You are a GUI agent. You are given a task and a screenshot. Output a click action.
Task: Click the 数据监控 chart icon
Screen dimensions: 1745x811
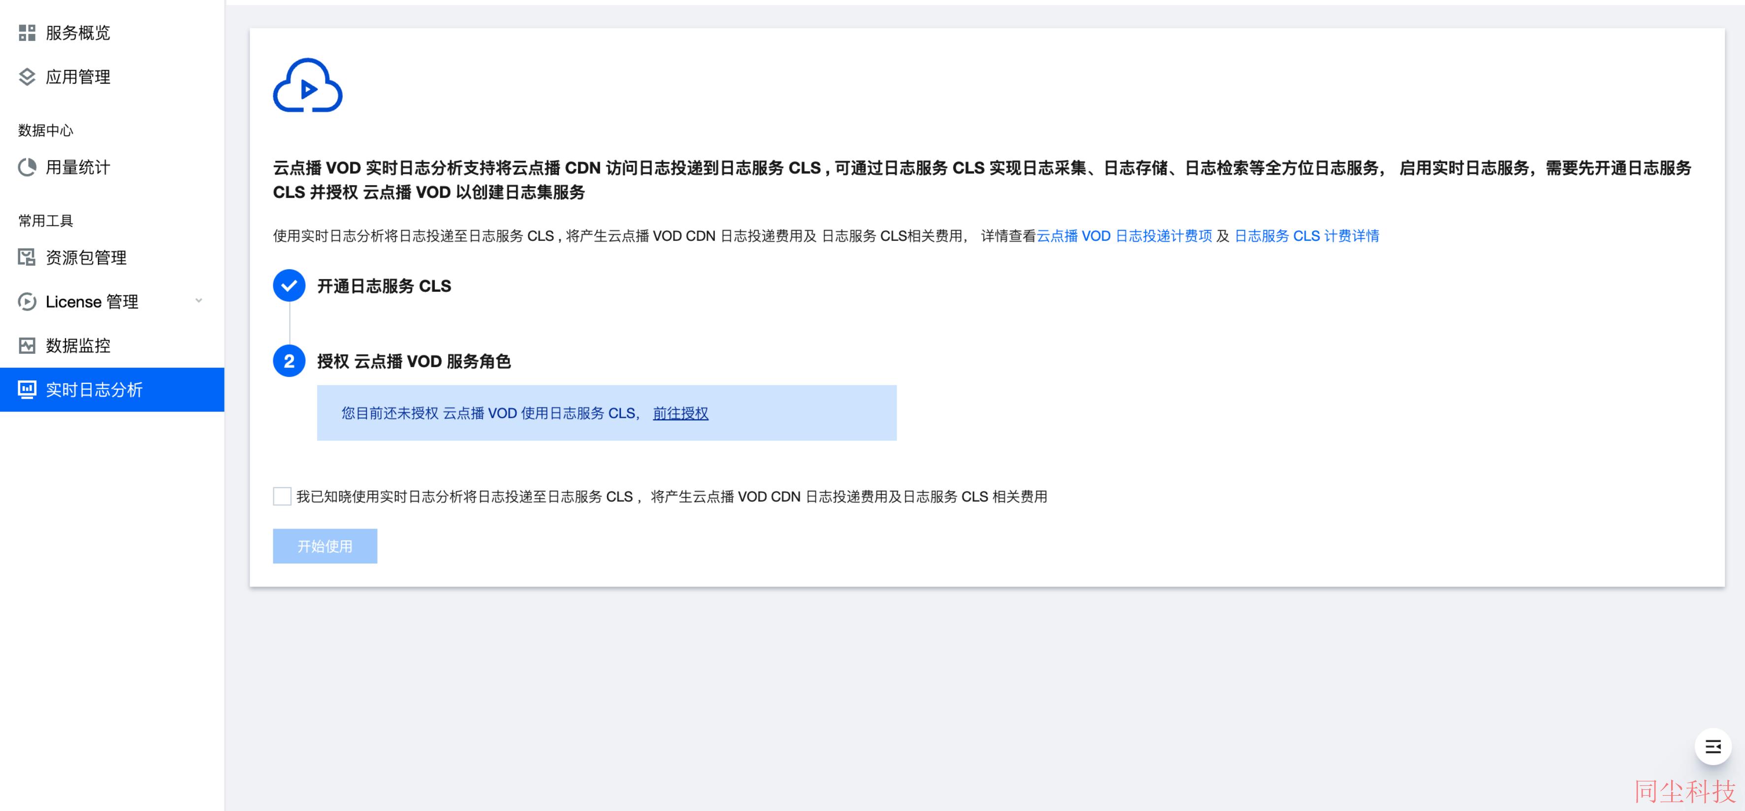[x=27, y=345]
